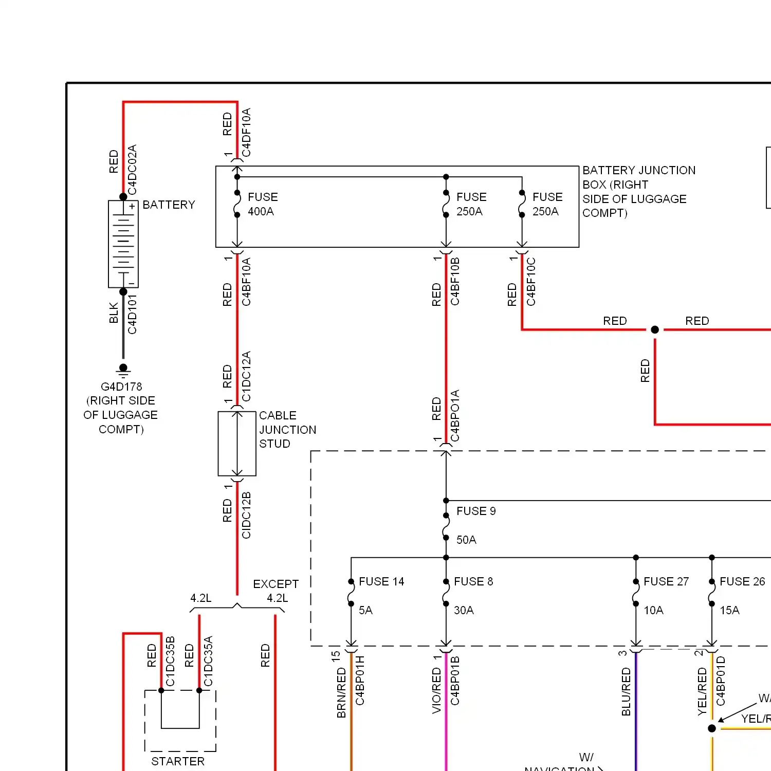The width and height of the screenshot is (771, 771).
Task: Select the C4BF10C wire label
Action: tap(531, 282)
